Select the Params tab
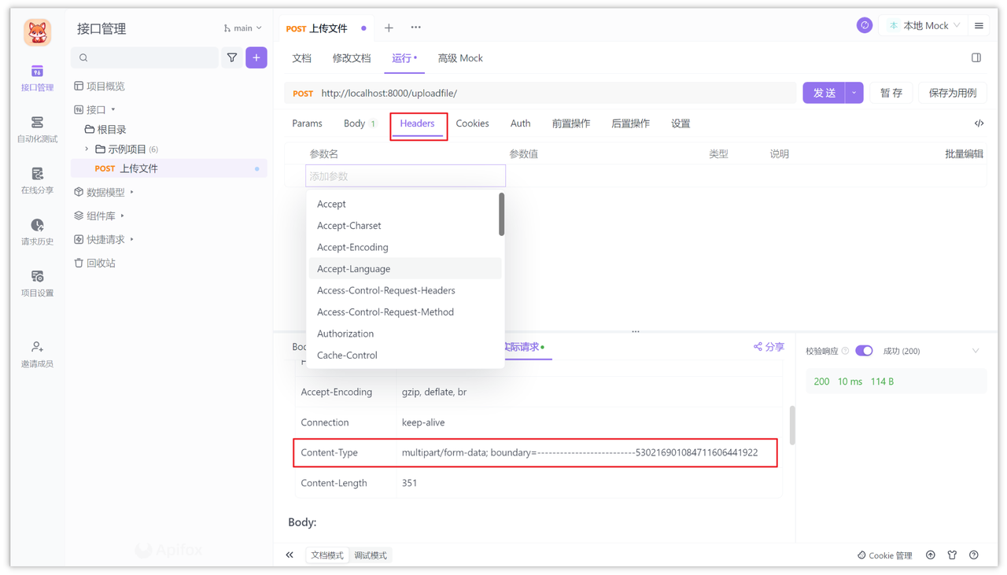The width and height of the screenshot is (1007, 575). [x=307, y=123]
